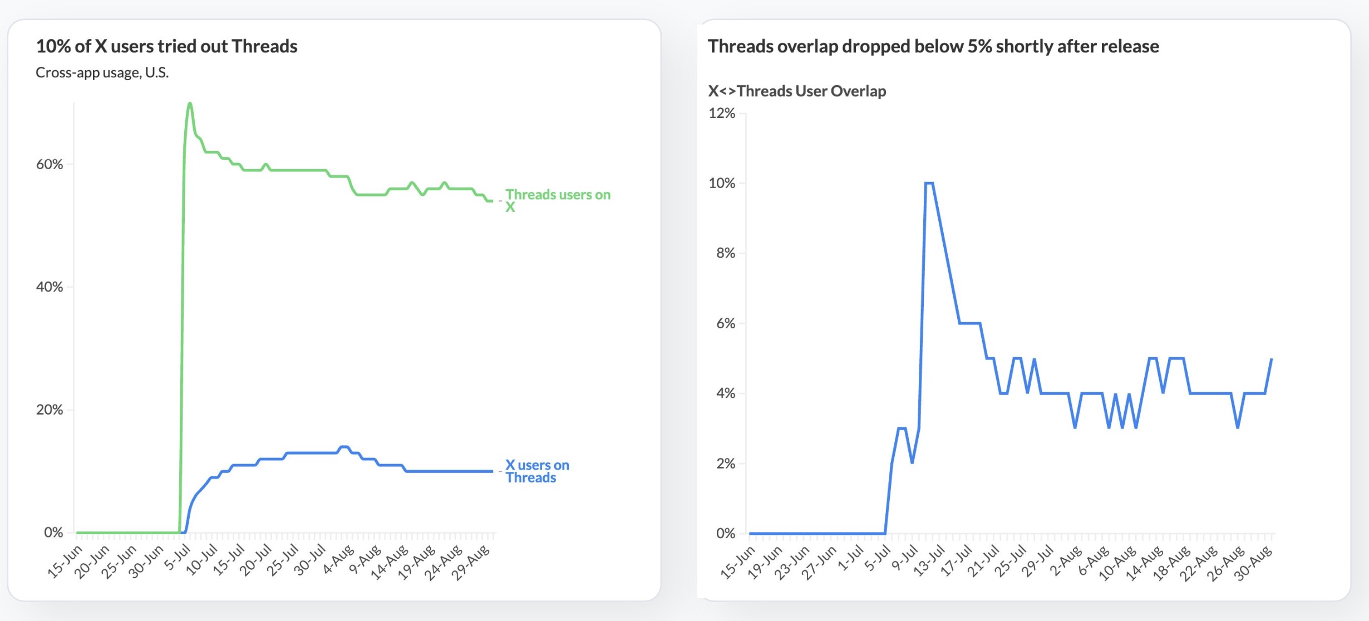Click the 60% y-axis label

click(x=50, y=164)
